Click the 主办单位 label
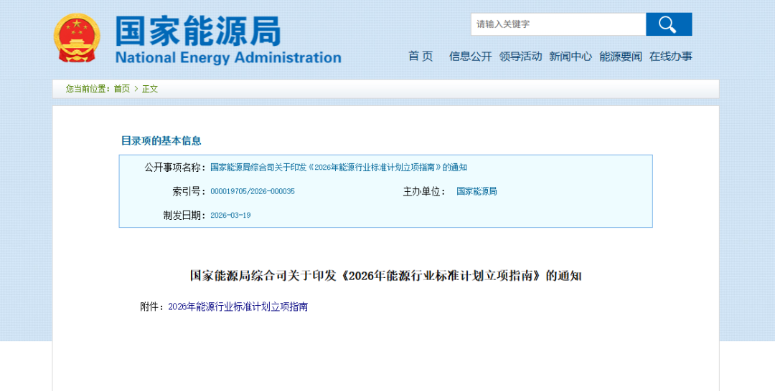This screenshot has height=391, width=775. click(x=424, y=191)
